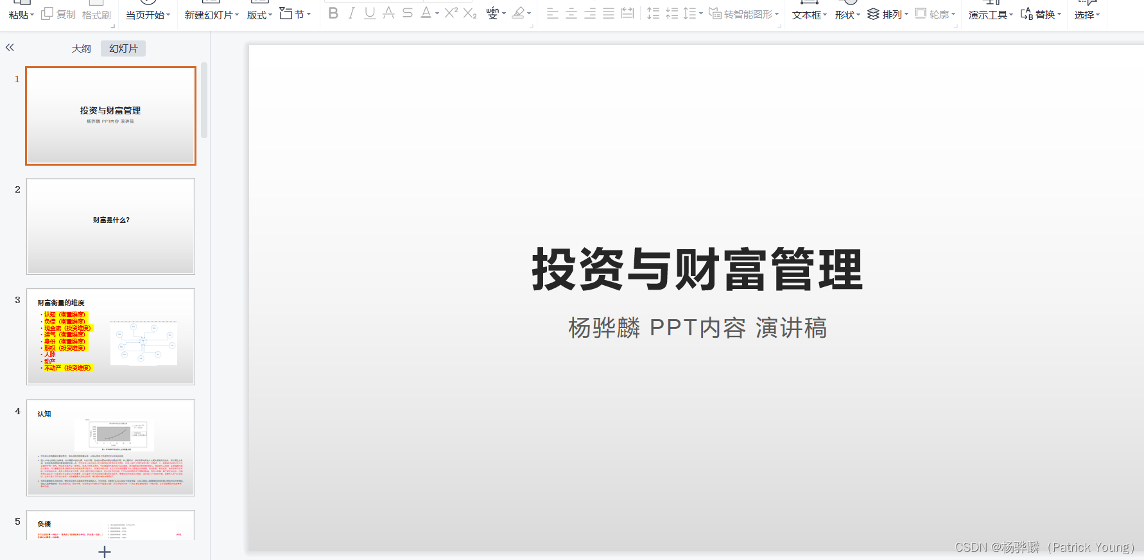Image resolution: width=1144 pixels, height=560 pixels.
Task: Click the title text 投资与财富管理 on slide
Action: point(697,270)
